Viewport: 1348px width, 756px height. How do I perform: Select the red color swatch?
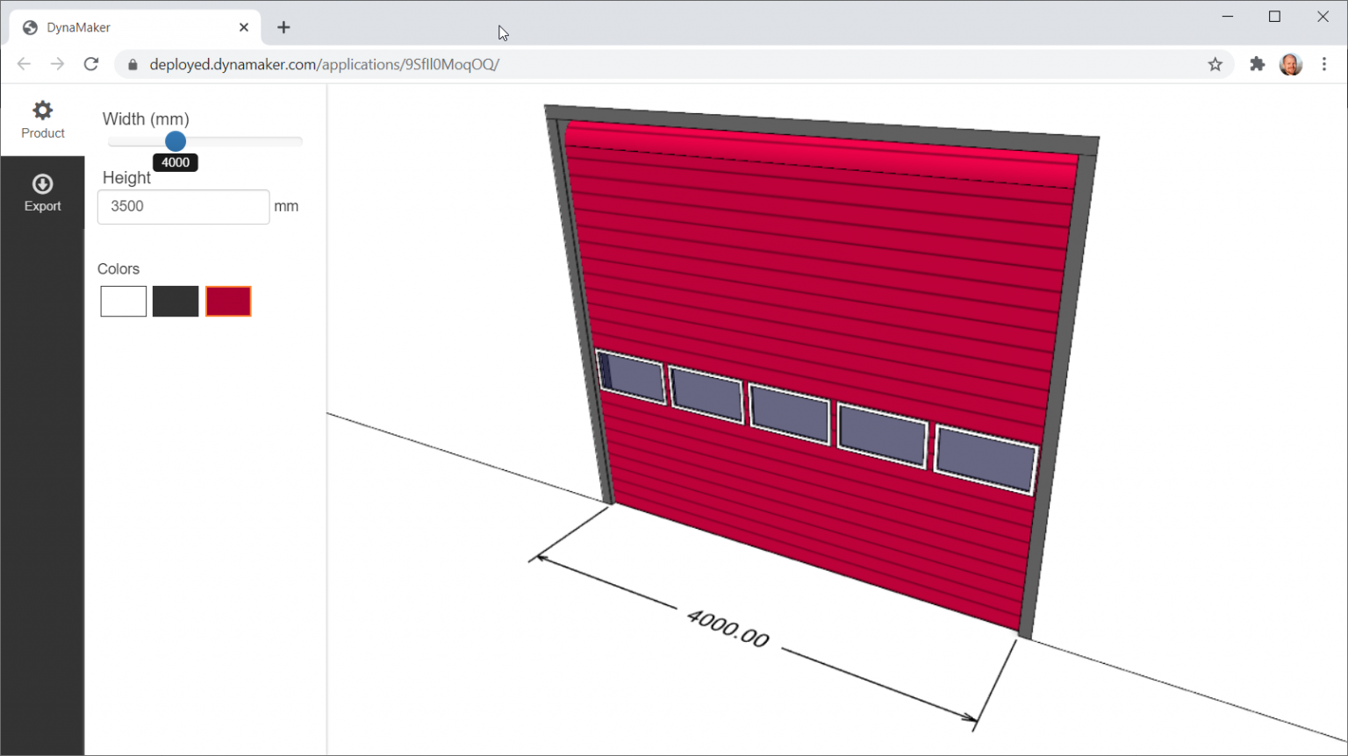tap(228, 301)
